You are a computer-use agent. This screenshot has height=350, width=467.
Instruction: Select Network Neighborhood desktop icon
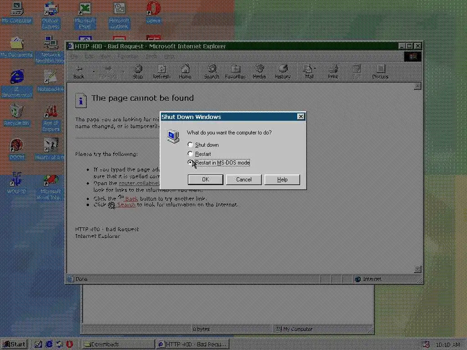(50, 50)
